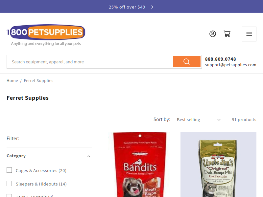The image size is (263, 197).
Task: Check the Sleepers & Hideouts filter
Action: click(9, 184)
